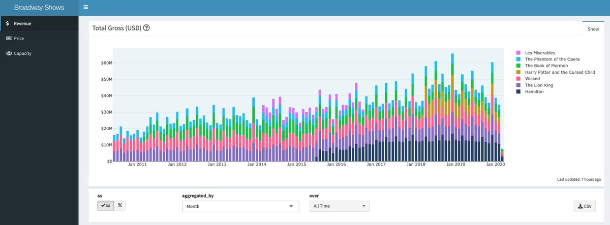Screen dimensions: 610x225
Task: Click the Les Miserables legend label
Action: point(540,53)
